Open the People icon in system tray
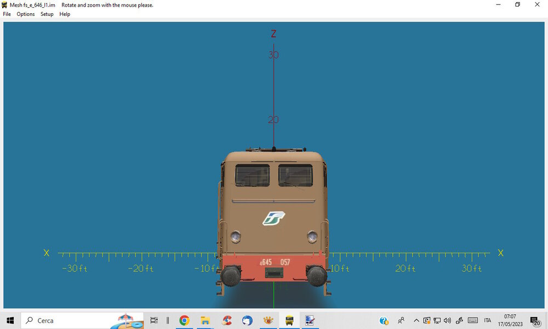The height and width of the screenshot is (329, 548). (x=401, y=320)
